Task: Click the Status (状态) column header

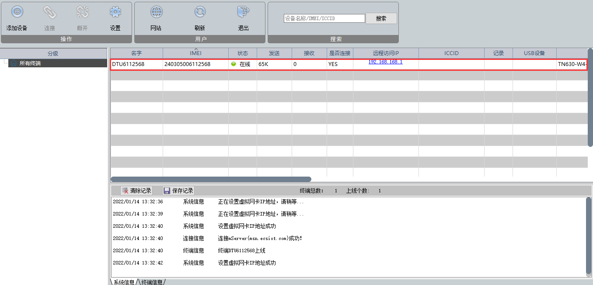Action: point(243,53)
